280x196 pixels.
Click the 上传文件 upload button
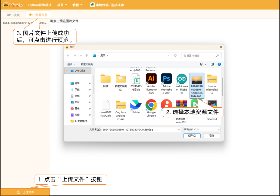point(25,192)
